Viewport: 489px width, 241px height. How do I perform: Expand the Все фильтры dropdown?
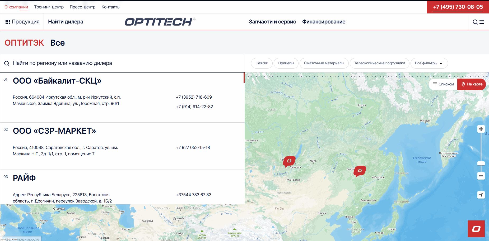pos(429,63)
